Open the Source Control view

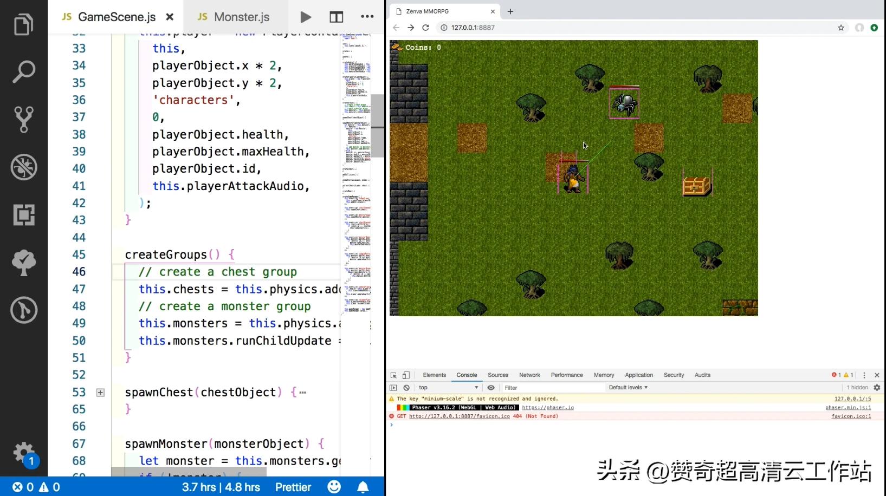23,119
